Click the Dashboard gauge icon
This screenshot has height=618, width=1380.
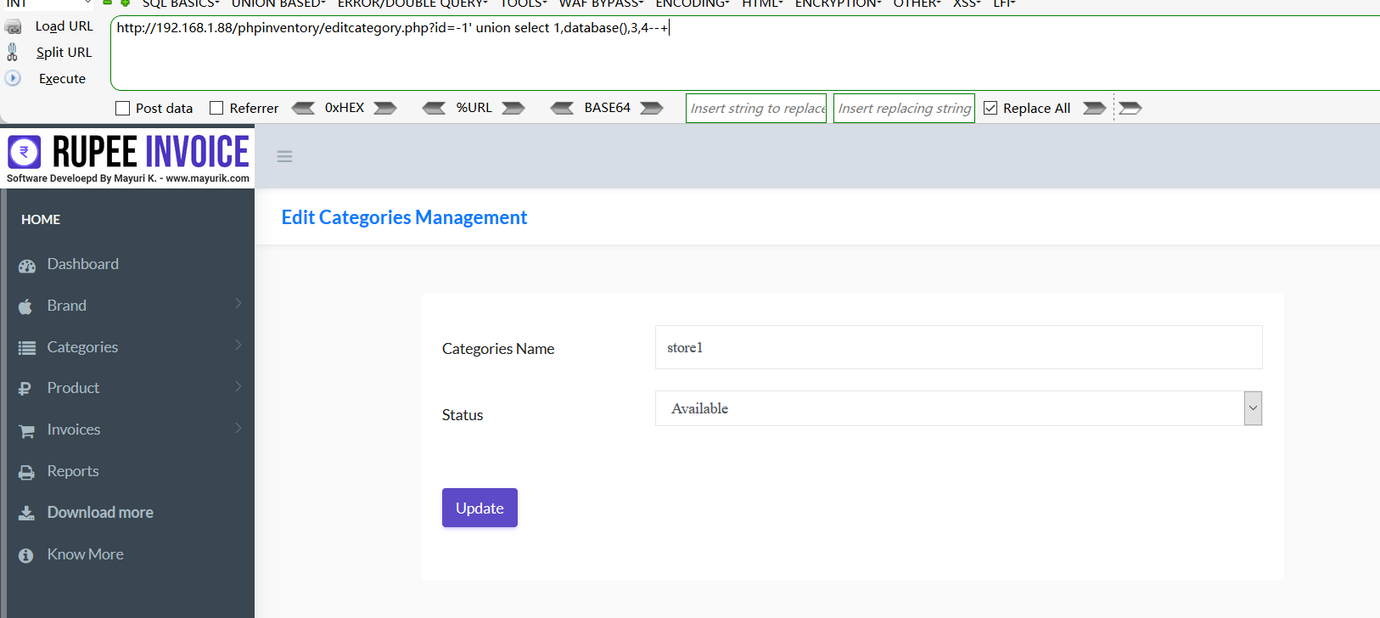coord(27,266)
